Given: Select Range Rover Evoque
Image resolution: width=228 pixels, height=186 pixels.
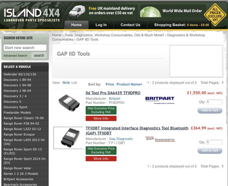Looking at the screenshot, I should tap(25, 135).
